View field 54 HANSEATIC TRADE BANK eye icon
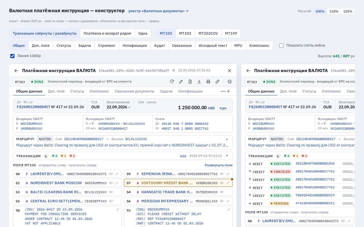 222,192
